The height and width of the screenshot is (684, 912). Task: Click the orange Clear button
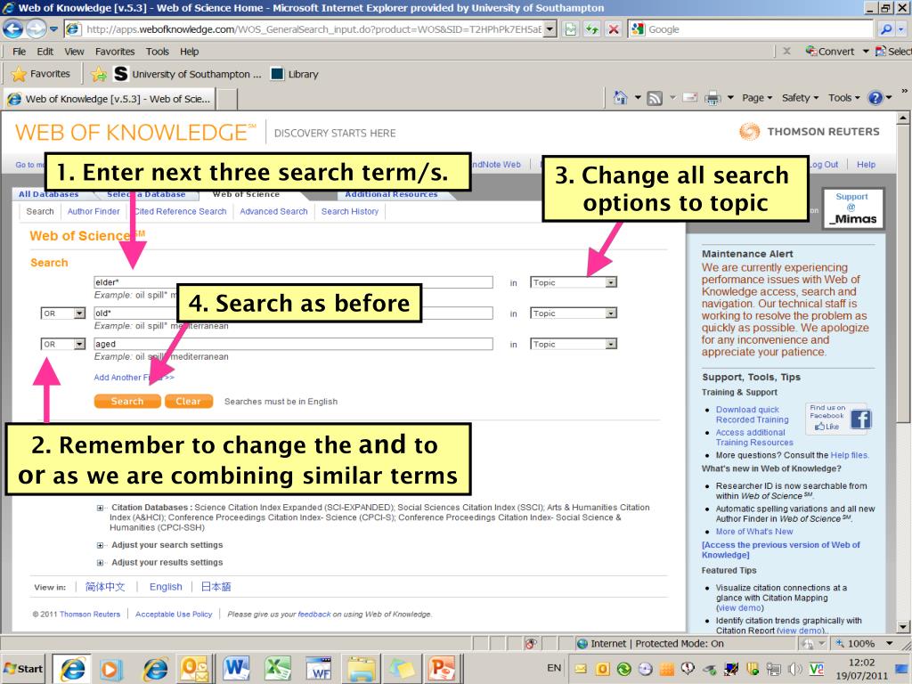[x=189, y=402]
